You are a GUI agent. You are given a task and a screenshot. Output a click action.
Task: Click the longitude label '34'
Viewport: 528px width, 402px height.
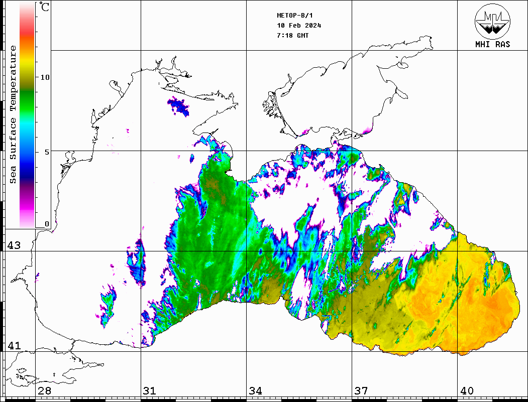point(255,391)
